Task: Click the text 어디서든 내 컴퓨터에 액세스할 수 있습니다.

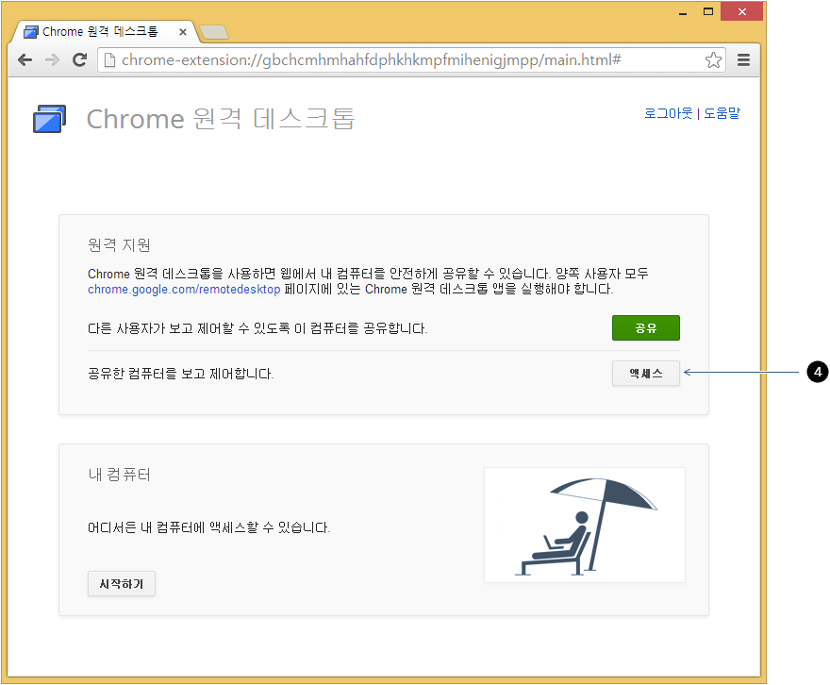Action: (x=209, y=527)
